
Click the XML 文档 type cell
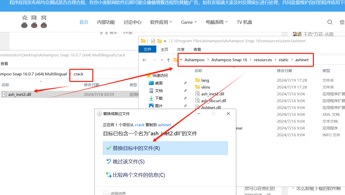pyautogui.click(x=331, y=114)
